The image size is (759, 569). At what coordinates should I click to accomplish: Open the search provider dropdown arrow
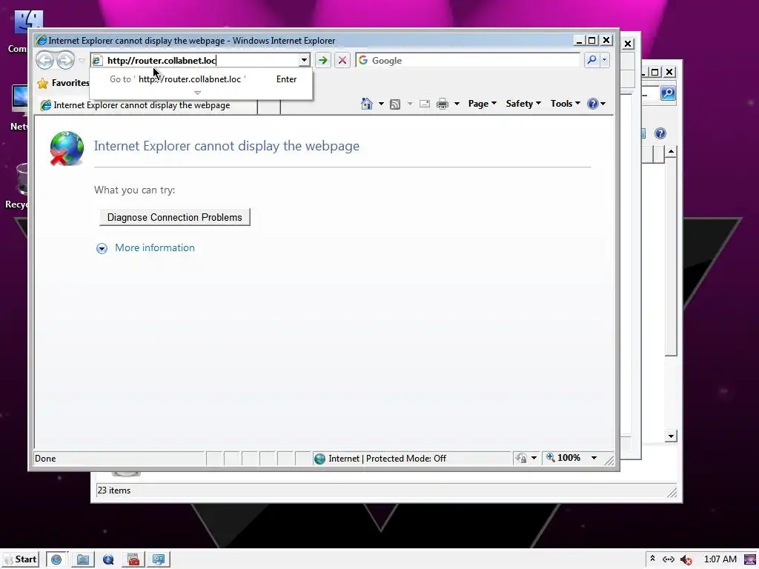(604, 61)
